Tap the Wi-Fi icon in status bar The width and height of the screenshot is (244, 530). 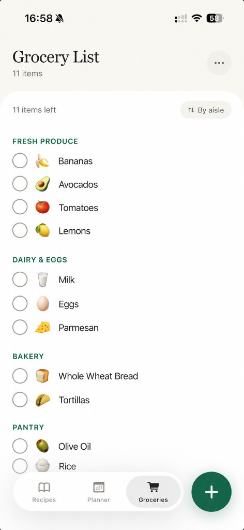(x=196, y=18)
